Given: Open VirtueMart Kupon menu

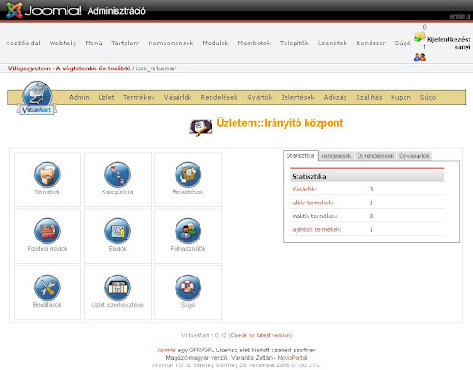Looking at the screenshot, I should [401, 97].
